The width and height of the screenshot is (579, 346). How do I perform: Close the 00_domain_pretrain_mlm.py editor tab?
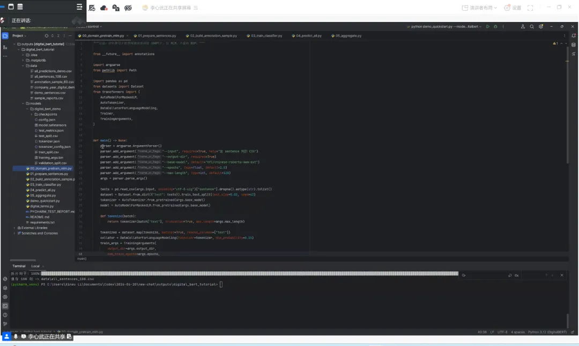coord(128,36)
